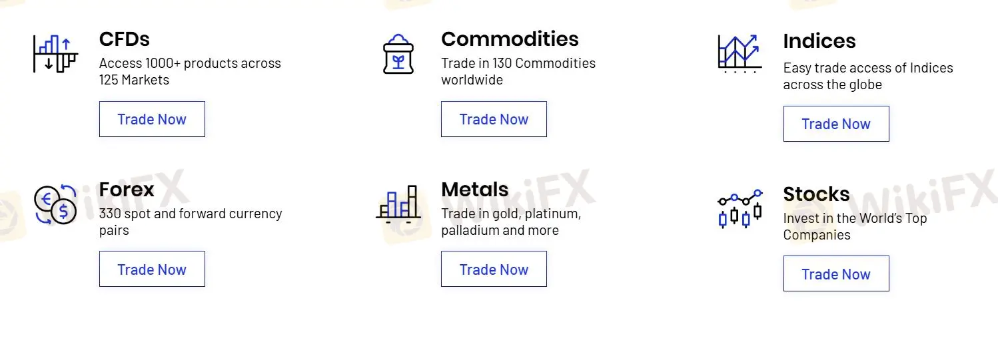The height and width of the screenshot is (340, 998).
Task: Select the Forex heading
Action: [127, 189]
